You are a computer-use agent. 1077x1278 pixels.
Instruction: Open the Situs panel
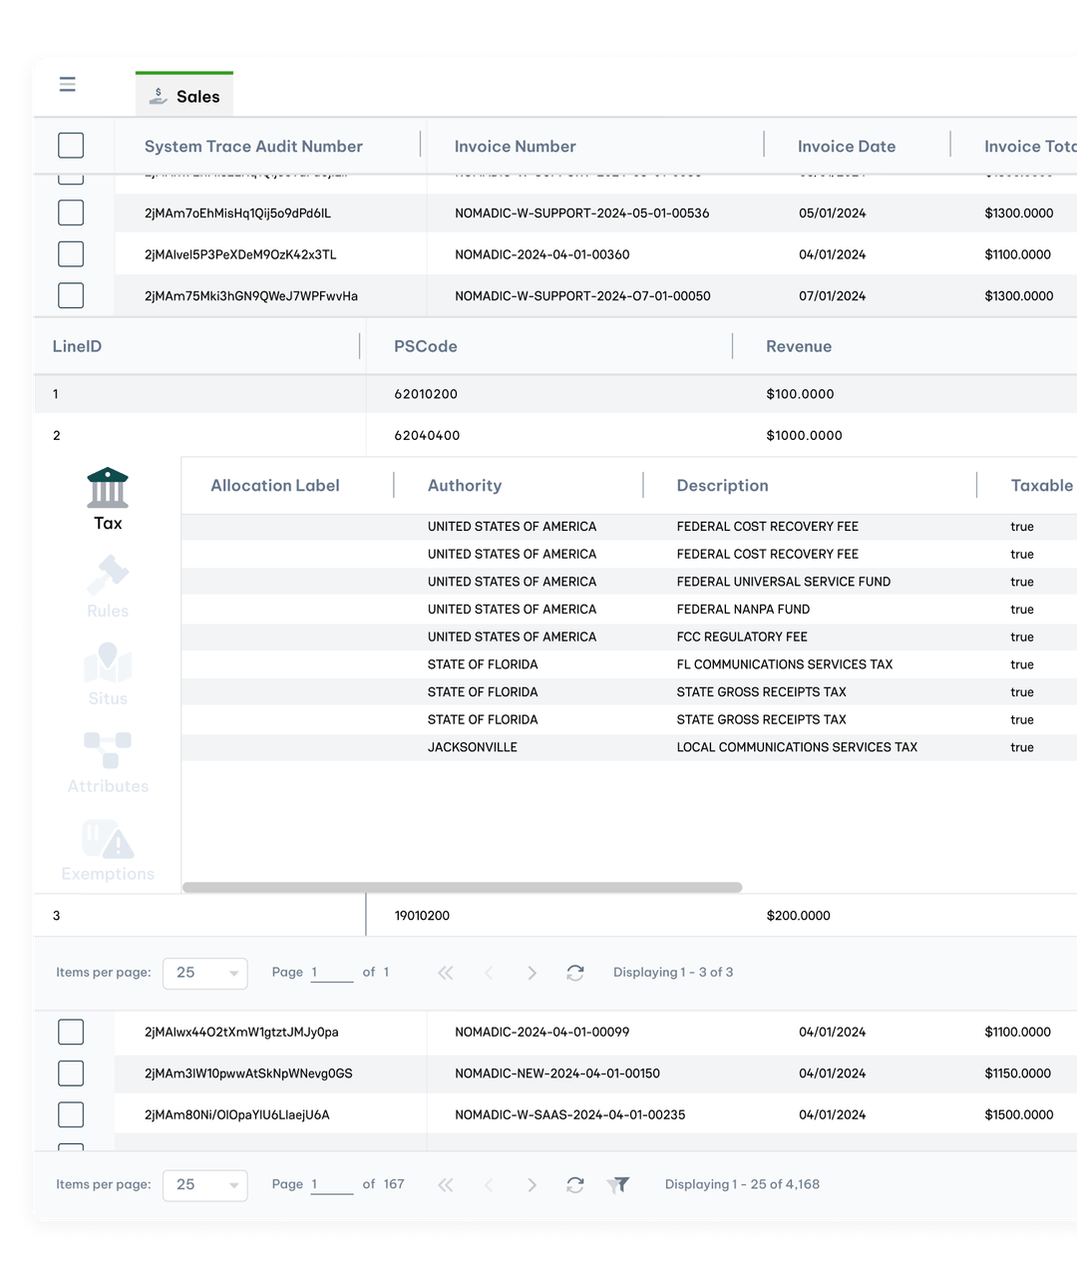pyautogui.click(x=107, y=670)
